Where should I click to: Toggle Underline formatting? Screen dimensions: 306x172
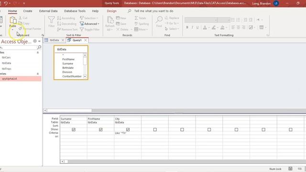coord(197,27)
